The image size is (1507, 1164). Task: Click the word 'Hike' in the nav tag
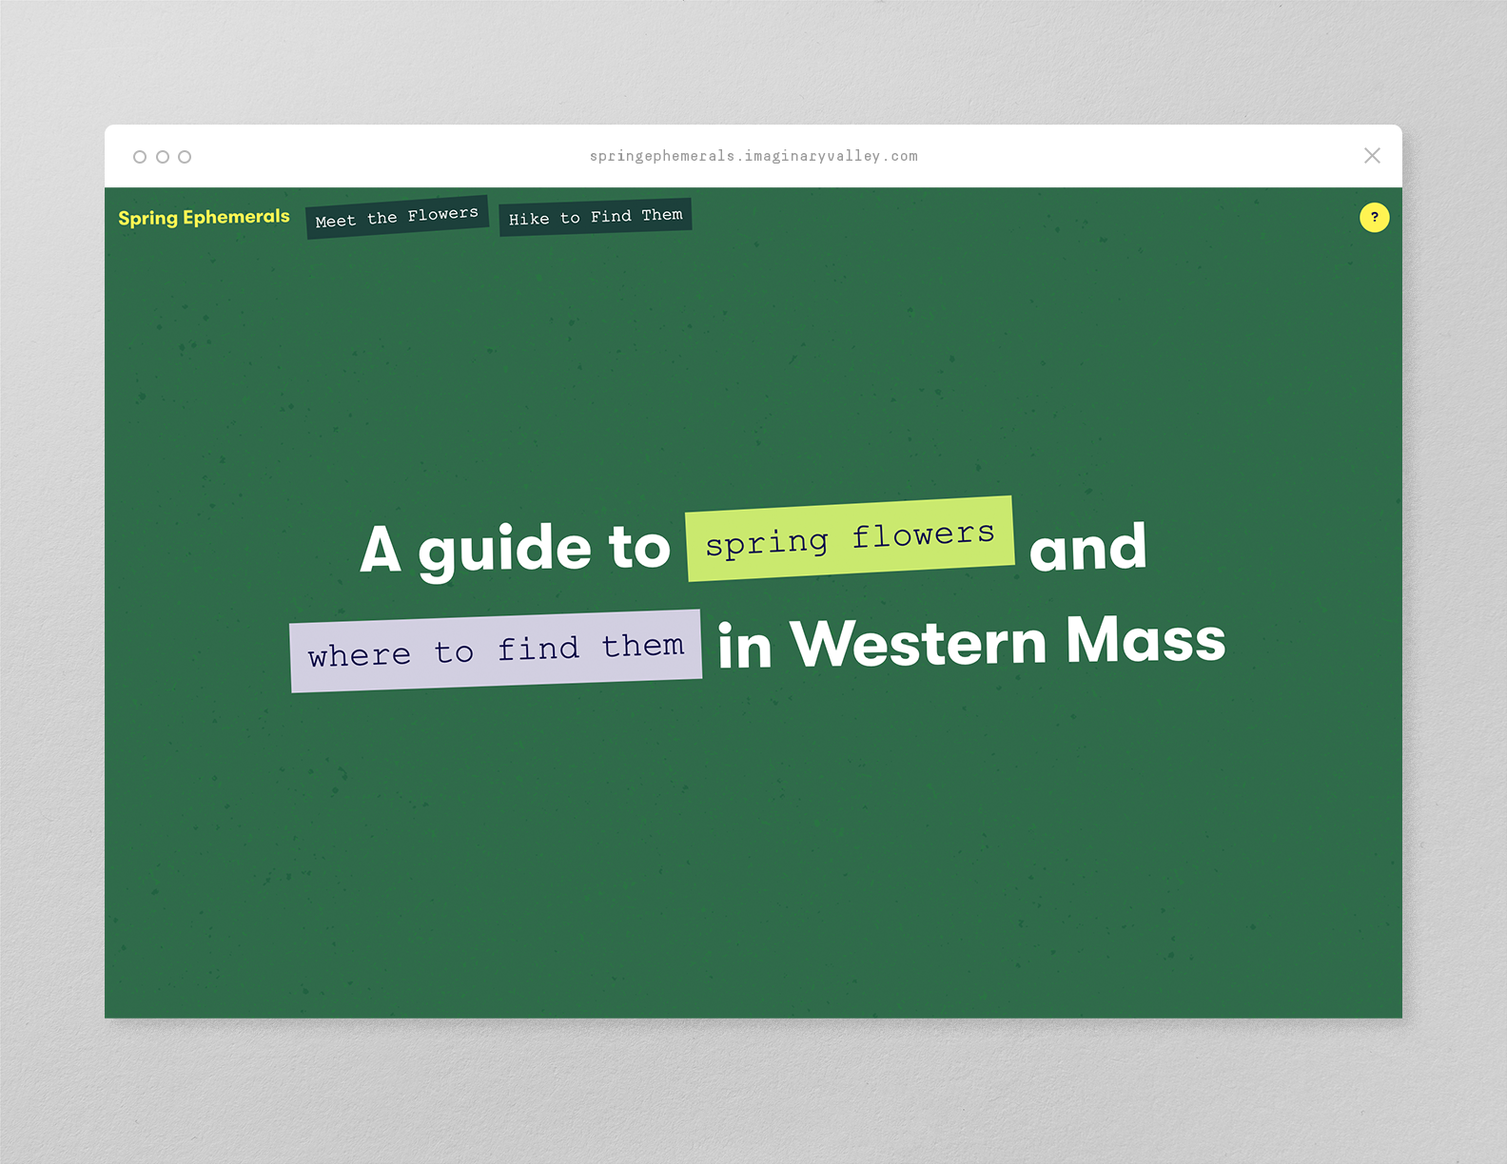[x=529, y=220]
